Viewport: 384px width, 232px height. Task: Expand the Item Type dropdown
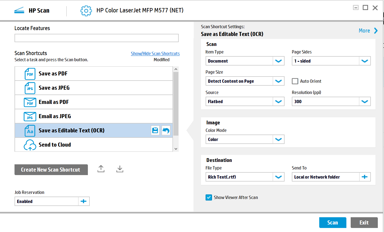point(278,61)
